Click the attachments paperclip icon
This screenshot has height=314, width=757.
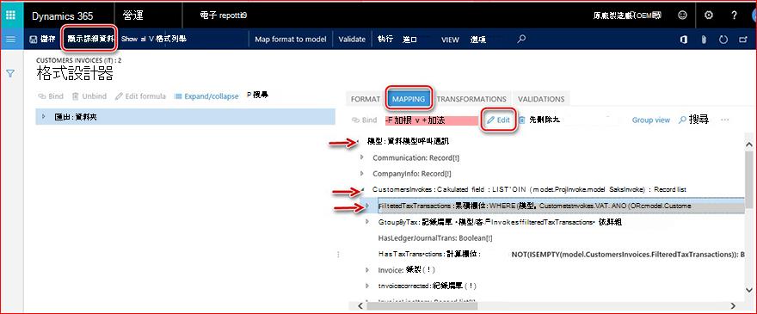pyautogui.click(x=704, y=40)
